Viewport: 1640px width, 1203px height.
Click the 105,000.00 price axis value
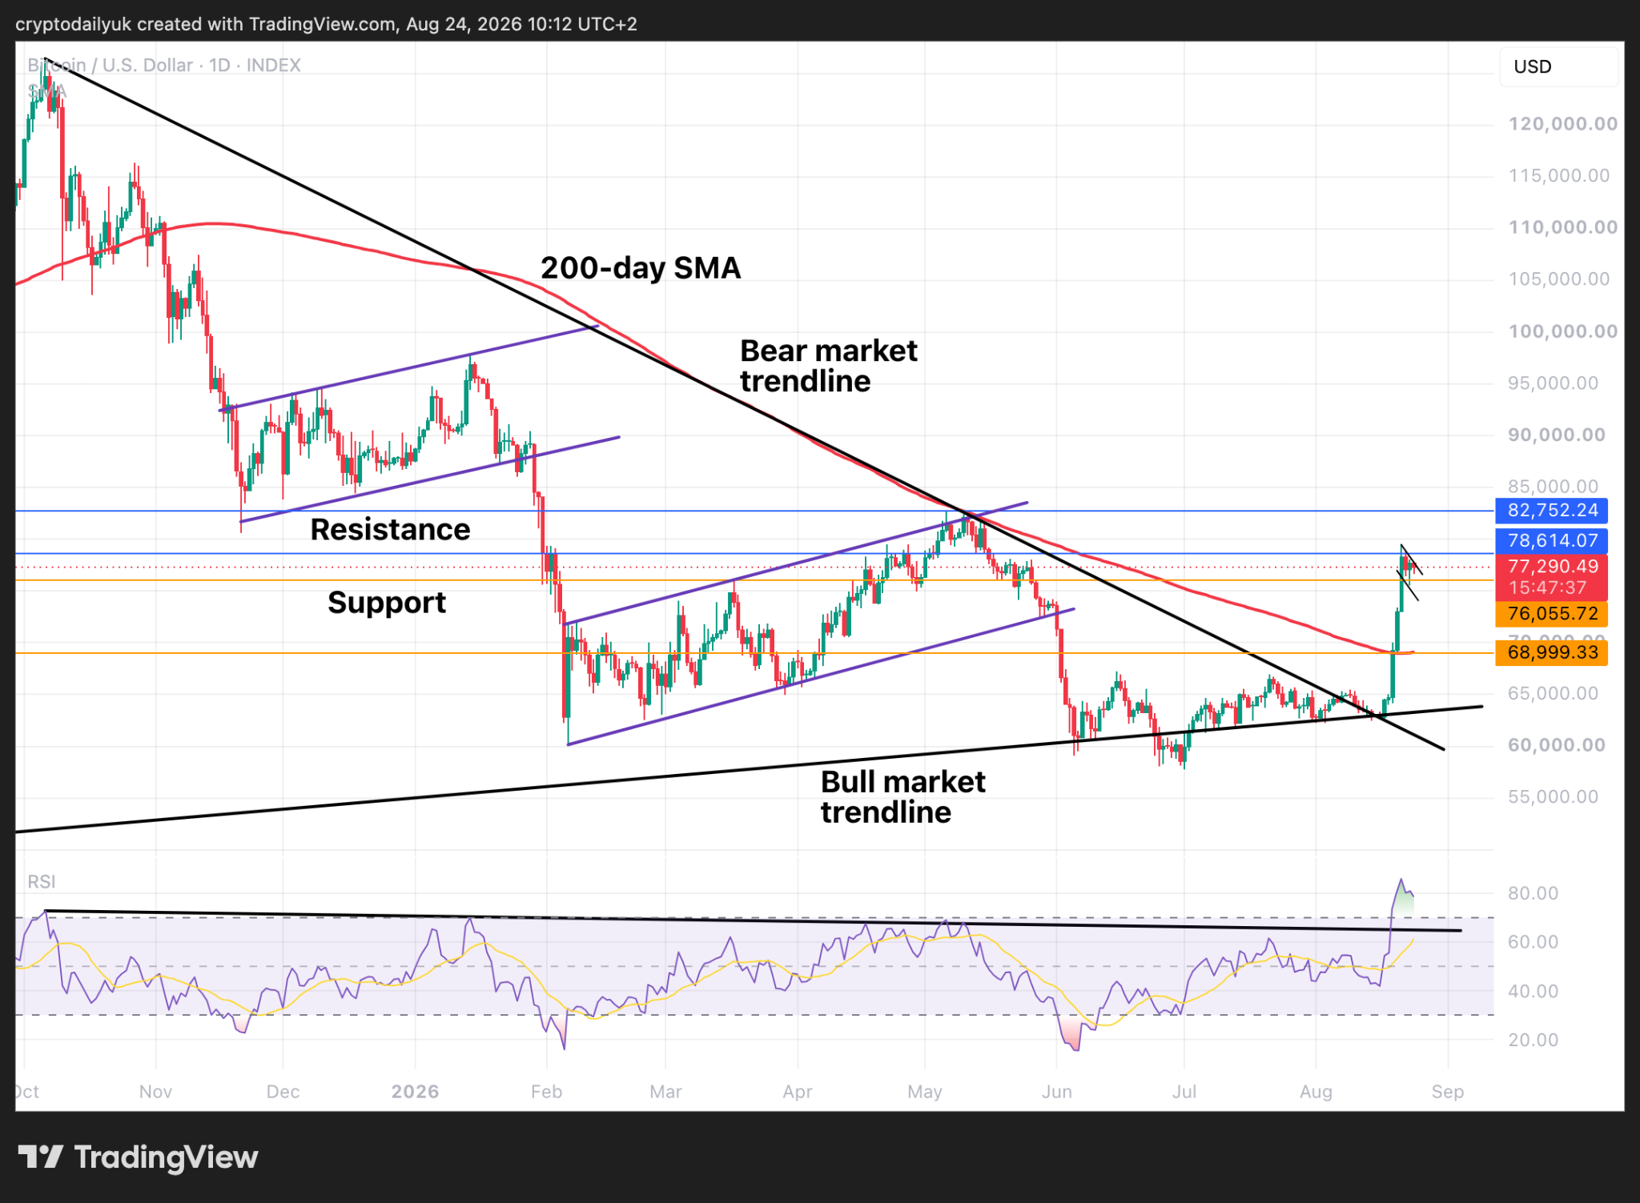coord(1558,279)
